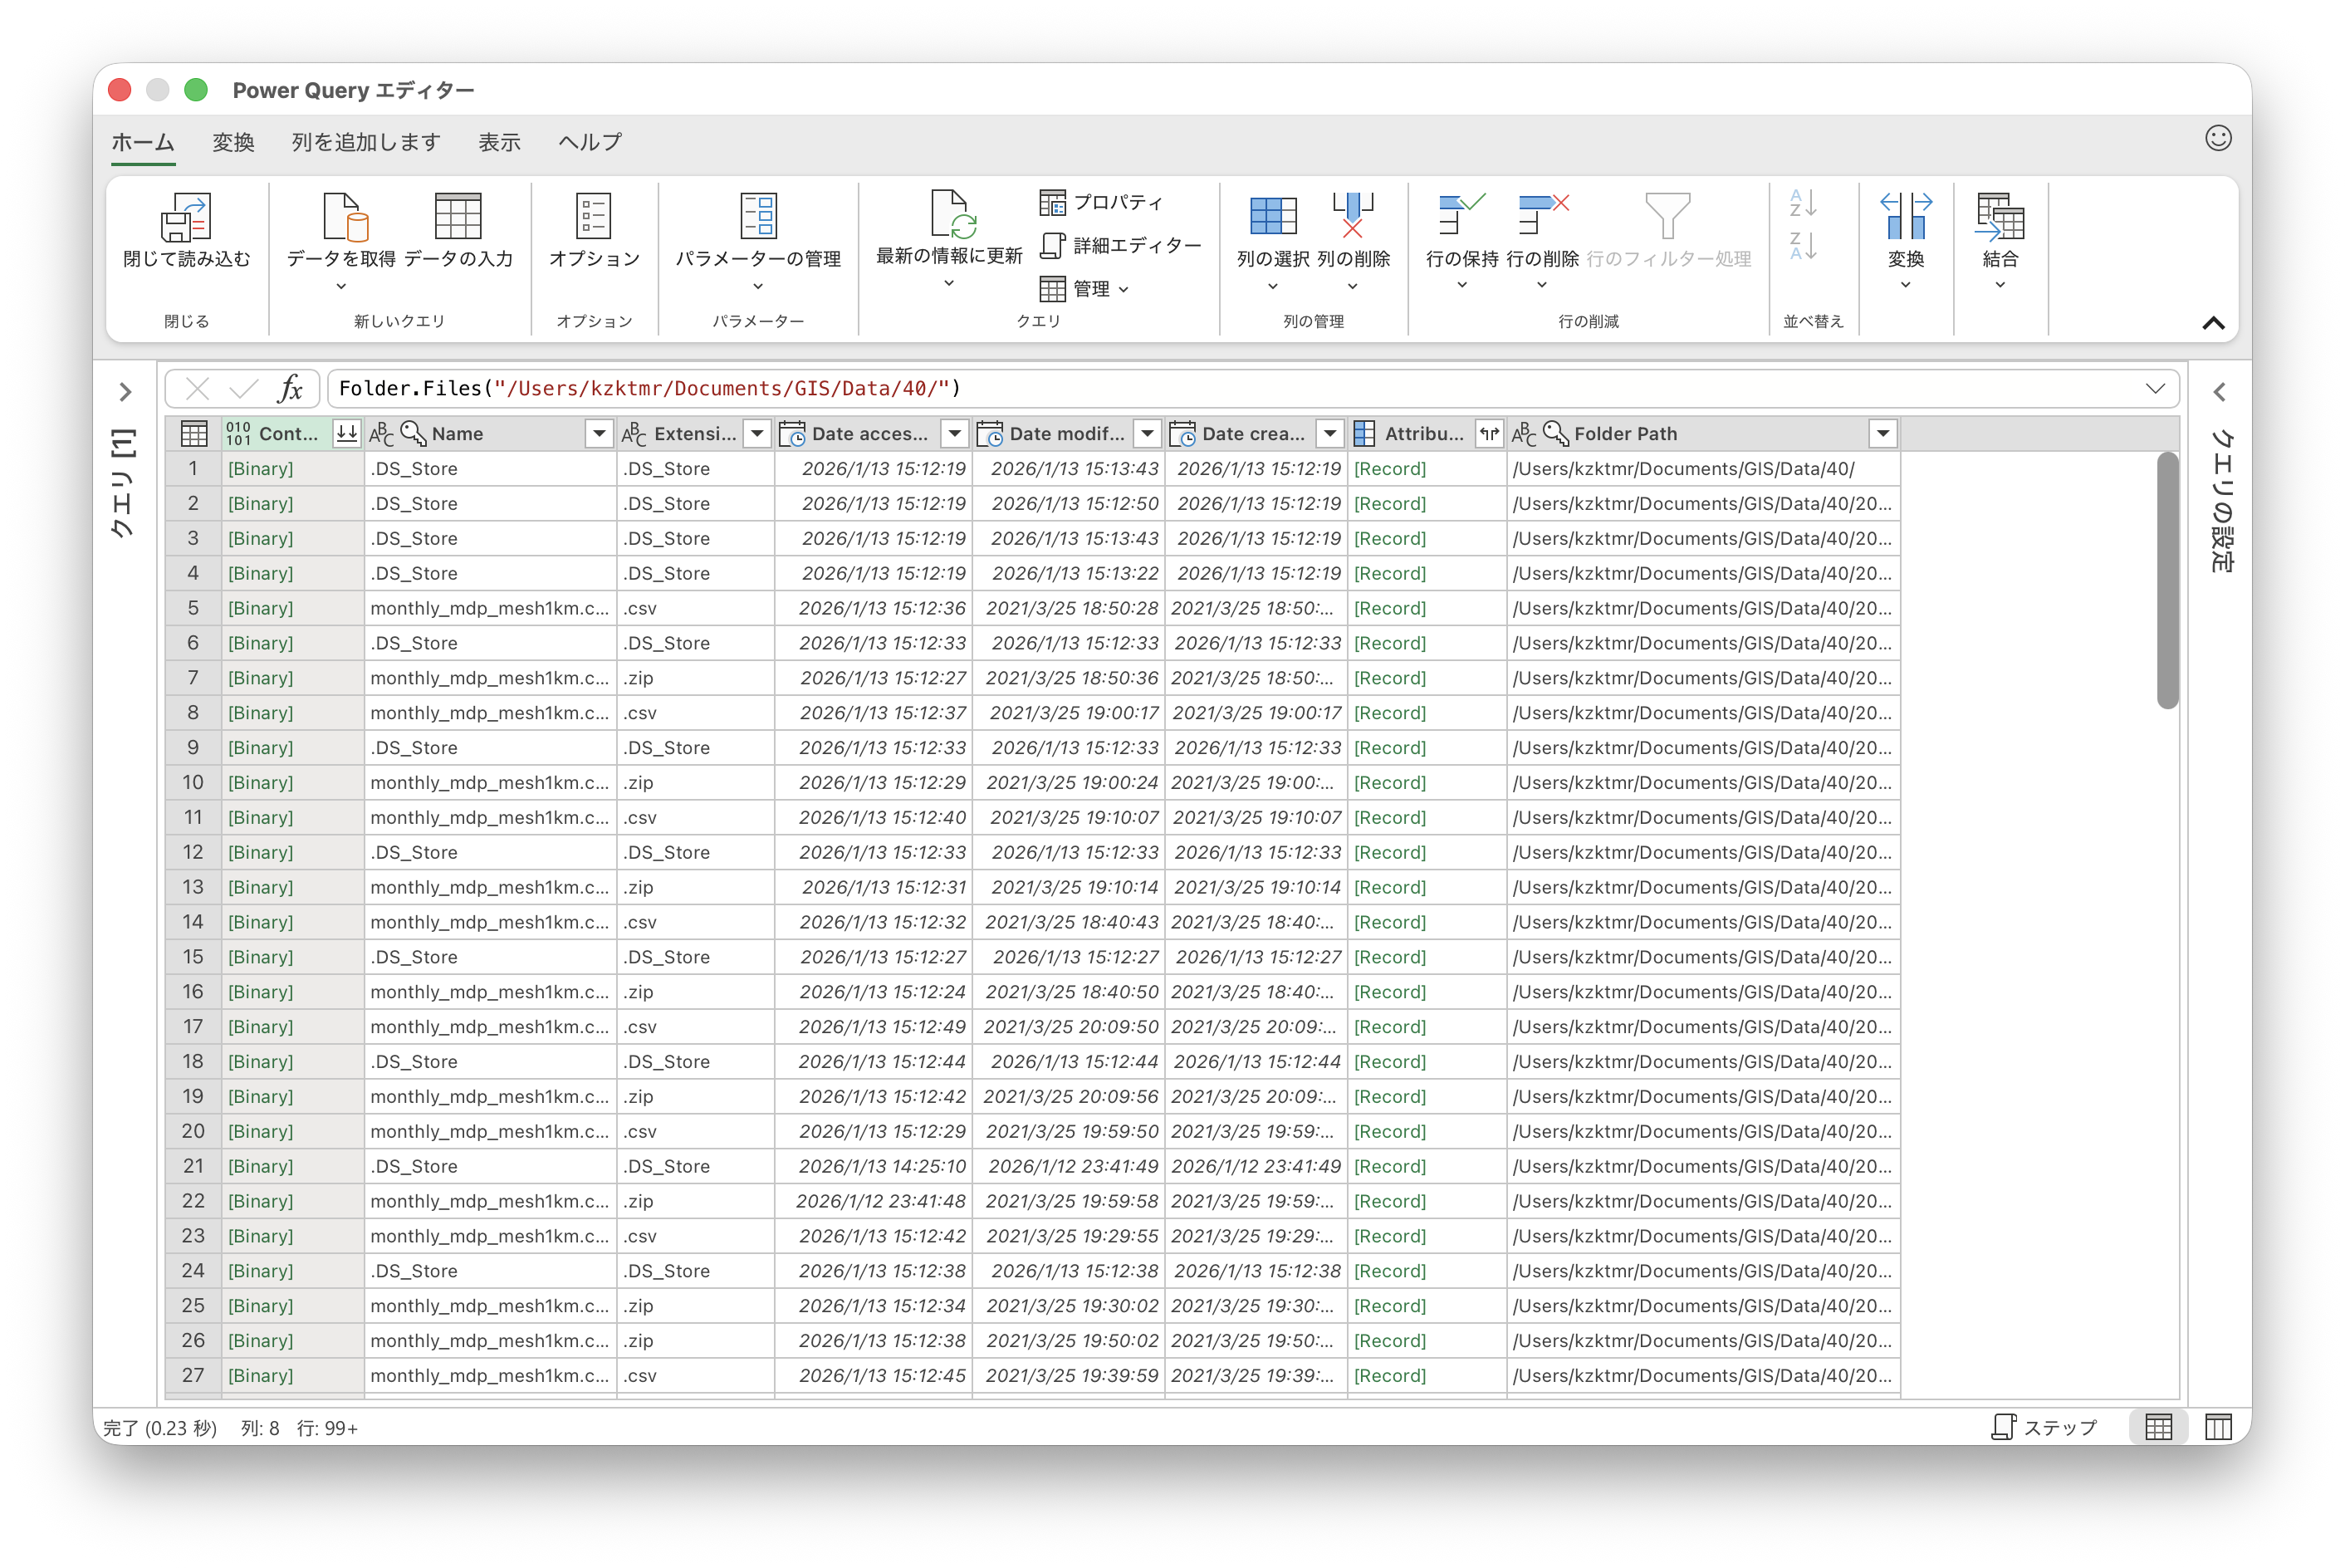The height and width of the screenshot is (1568, 2345).
Task: Toggle the ステップ button in status bar
Action: [x=2044, y=1427]
